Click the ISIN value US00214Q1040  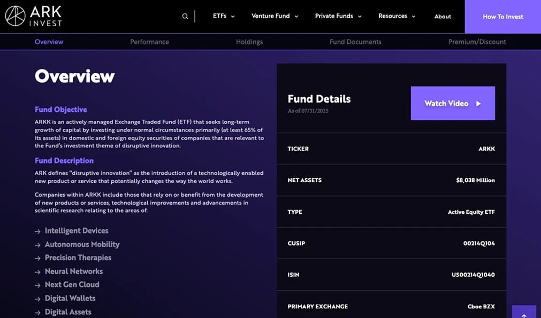473,275
